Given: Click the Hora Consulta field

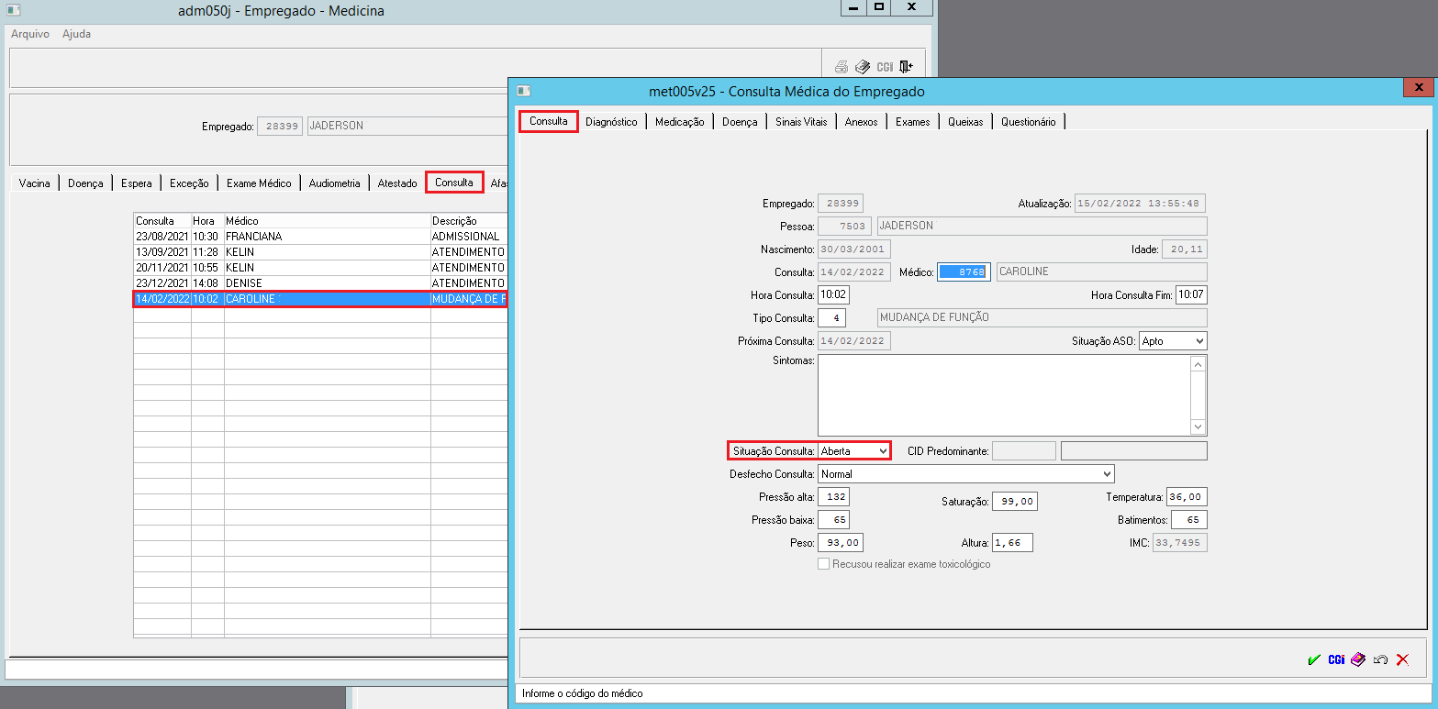Looking at the screenshot, I should tap(833, 294).
